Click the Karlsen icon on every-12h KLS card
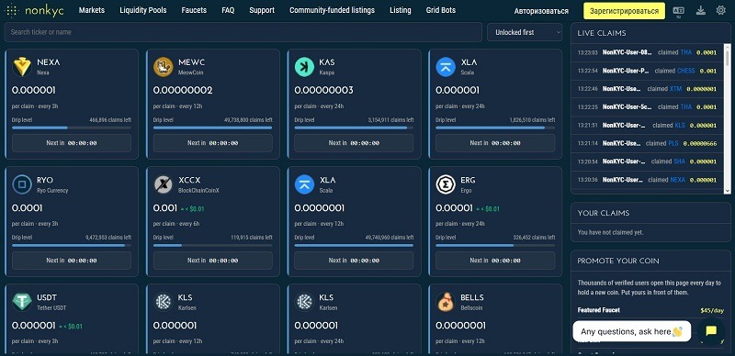Image resolution: width=735 pixels, height=356 pixels. tap(164, 302)
